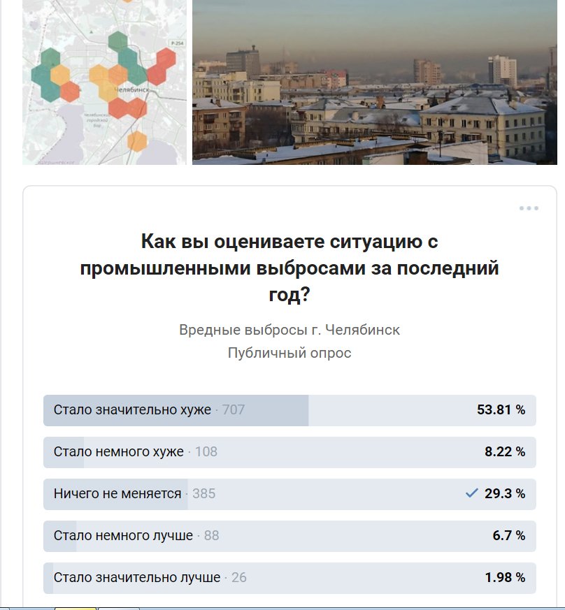This screenshot has height=610, width=565.
Task: View the 26 voters count
Action: pos(239,578)
